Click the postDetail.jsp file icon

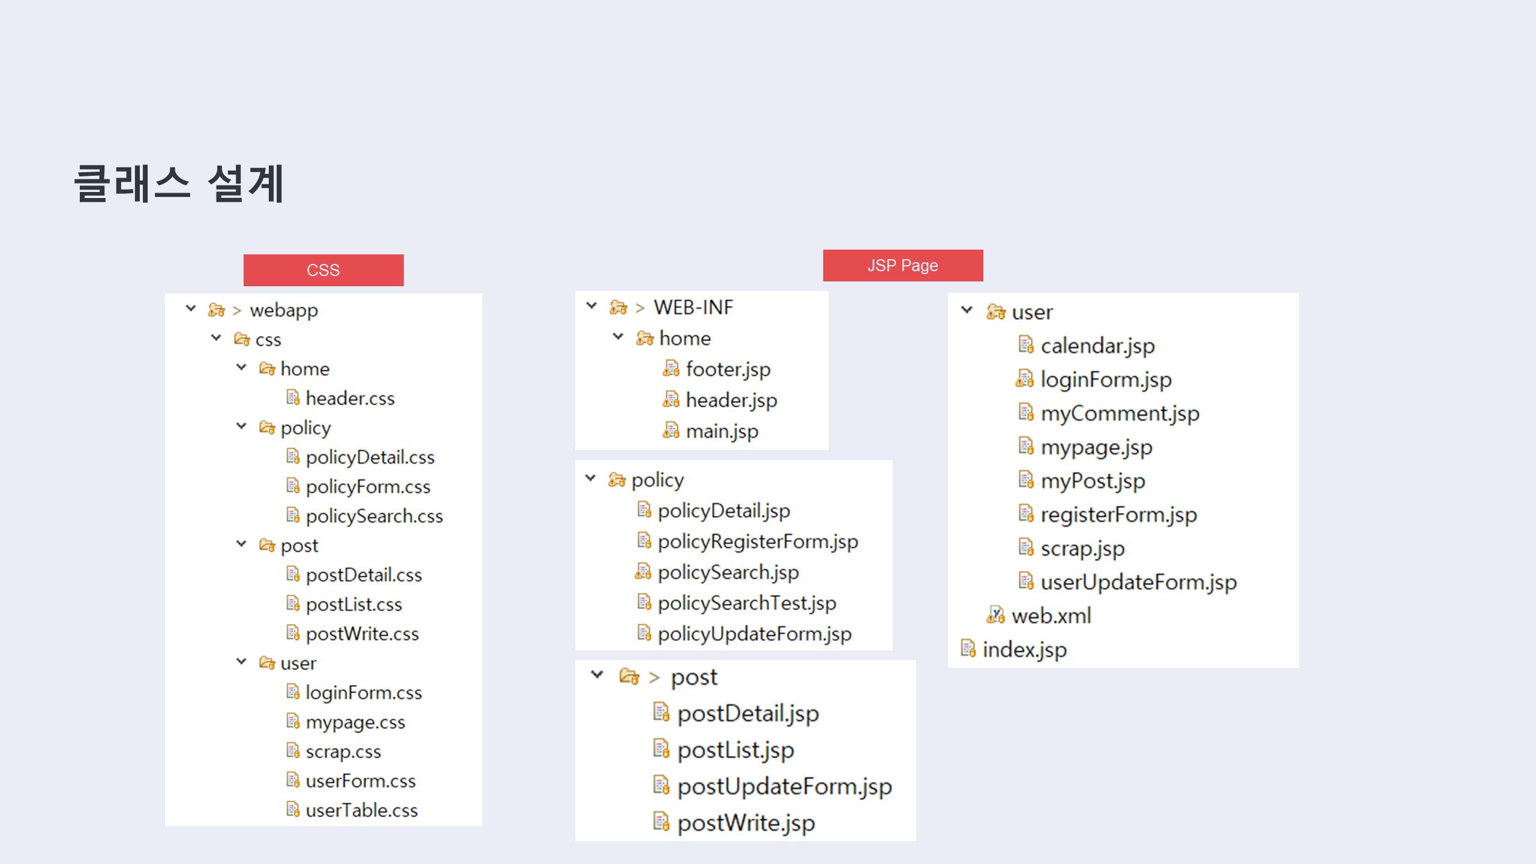click(661, 713)
